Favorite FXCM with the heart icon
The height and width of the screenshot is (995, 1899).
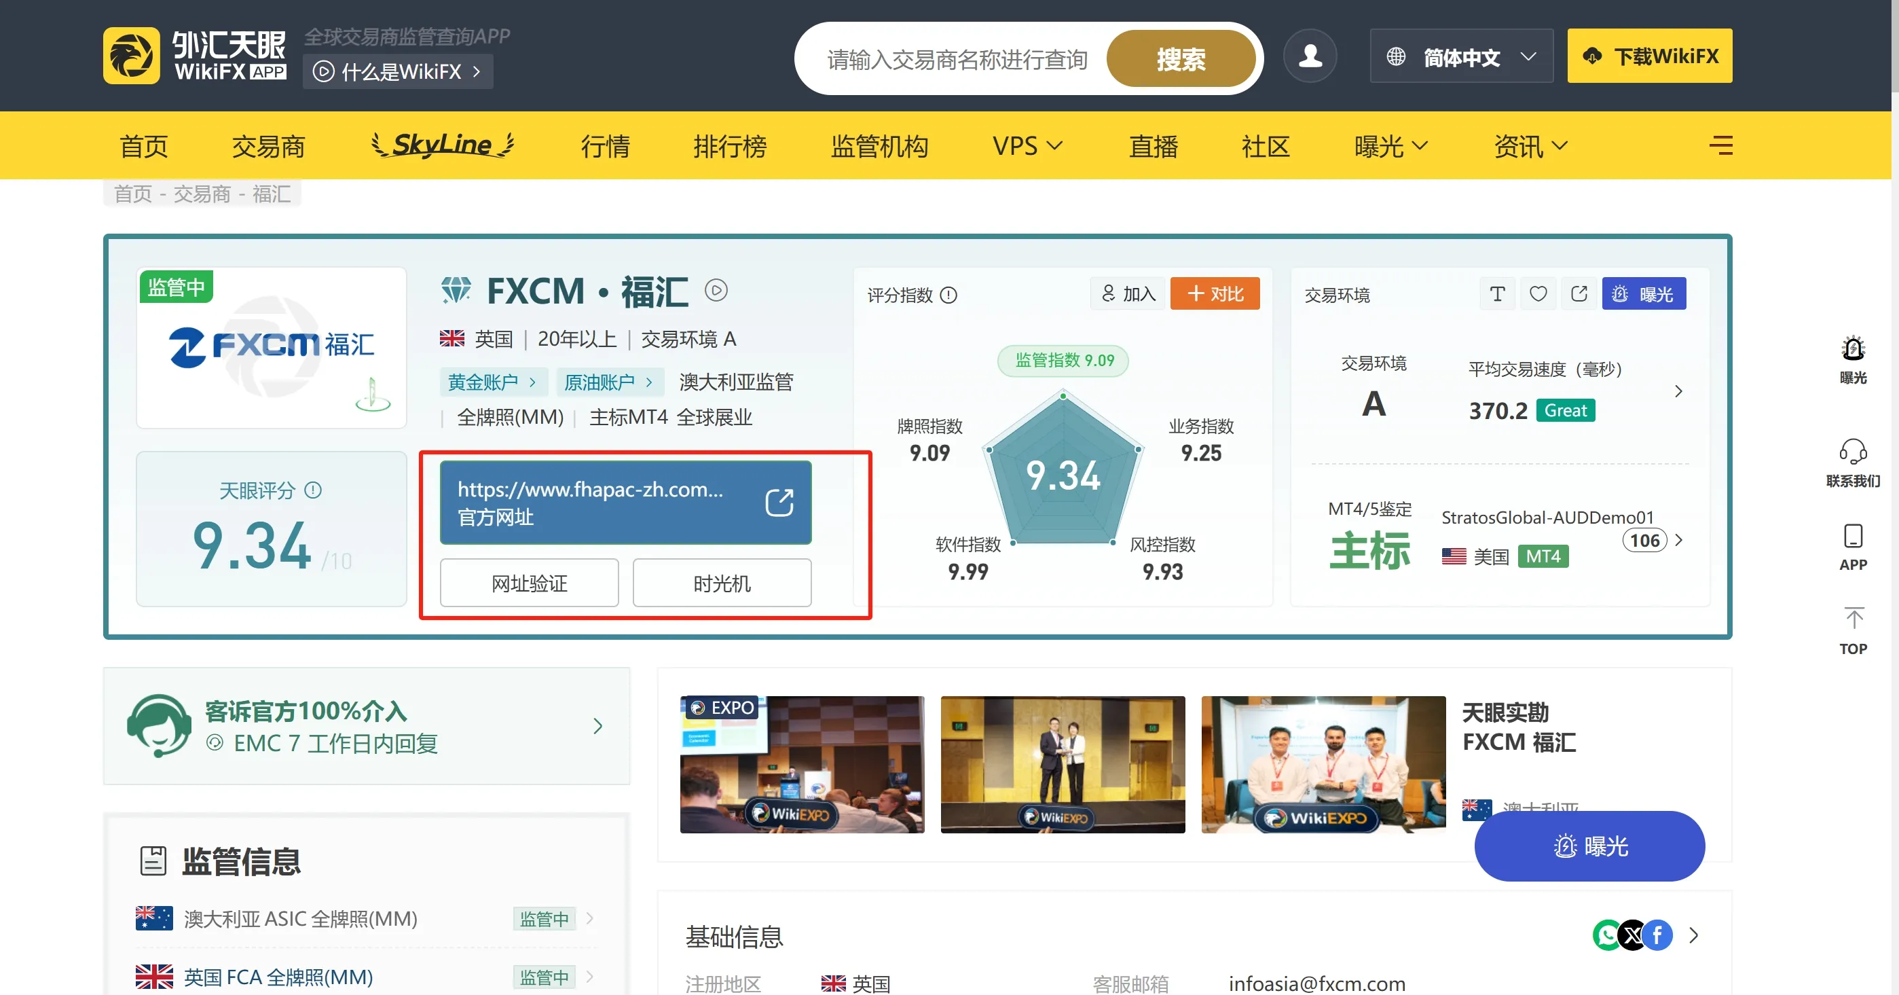click(1538, 293)
